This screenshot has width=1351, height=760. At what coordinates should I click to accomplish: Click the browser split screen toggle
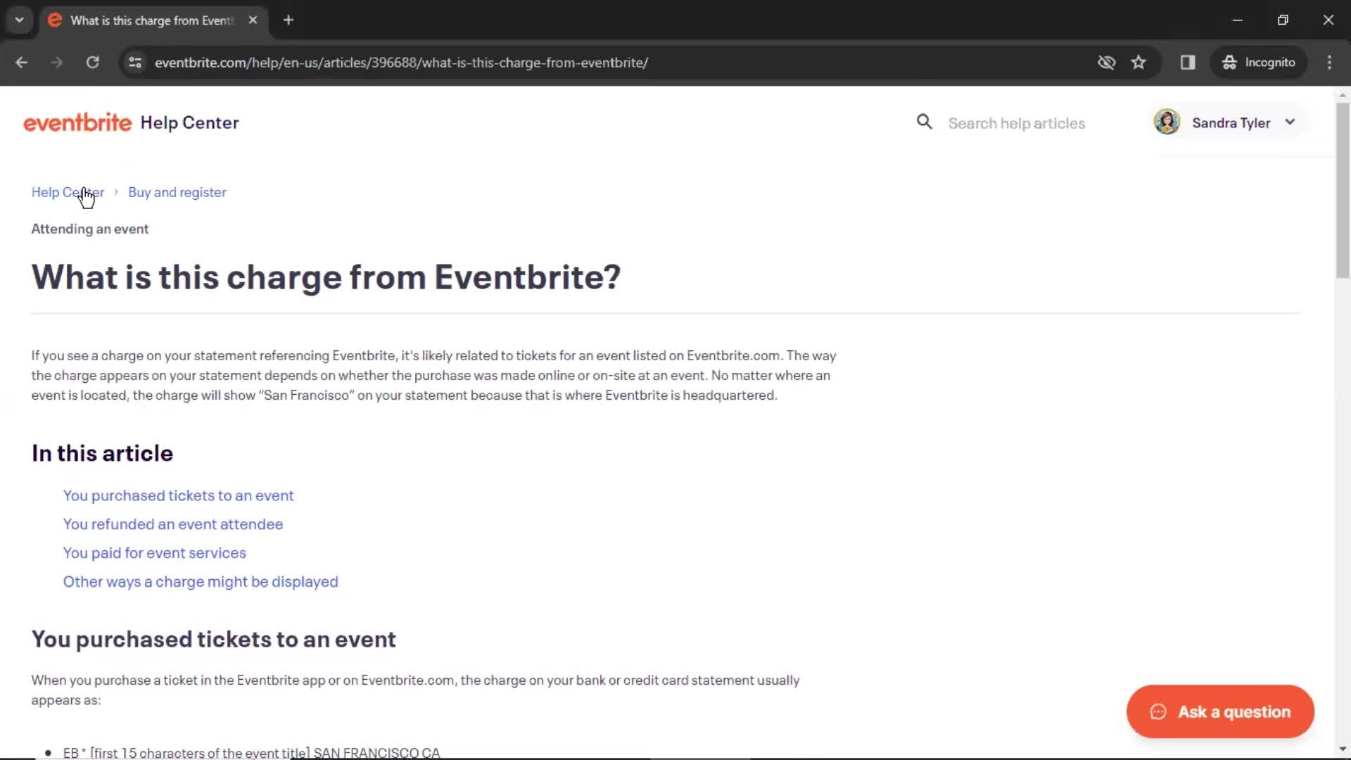pyautogui.click(x=1188, y=62)
